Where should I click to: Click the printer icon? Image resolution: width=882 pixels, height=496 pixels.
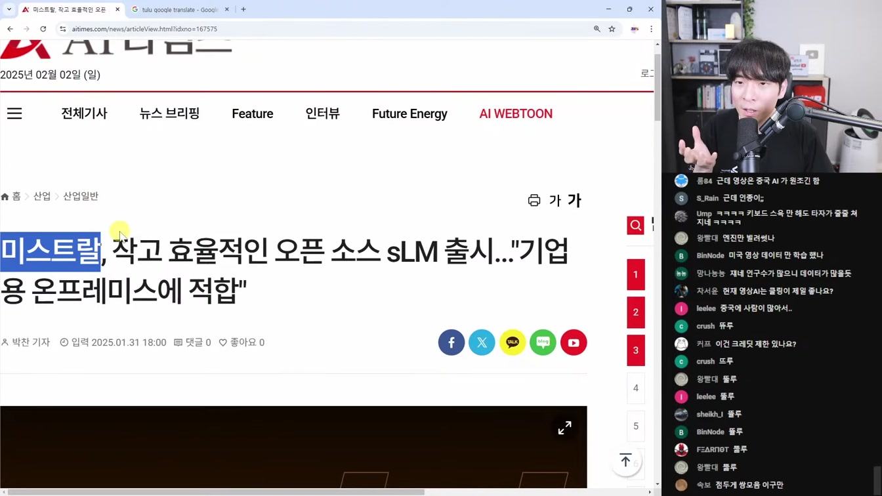click(534, 201)
